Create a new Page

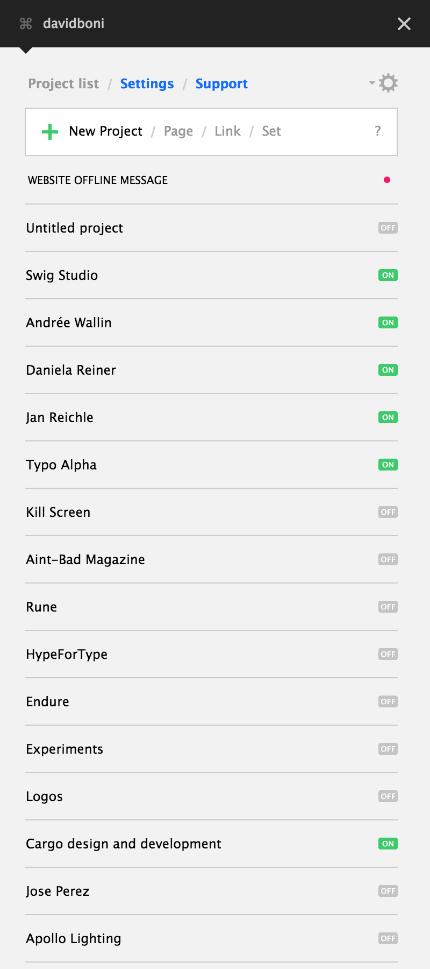coord(178,131)
